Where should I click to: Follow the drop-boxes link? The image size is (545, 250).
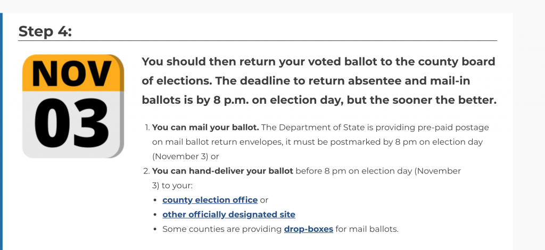click(309, 229)
